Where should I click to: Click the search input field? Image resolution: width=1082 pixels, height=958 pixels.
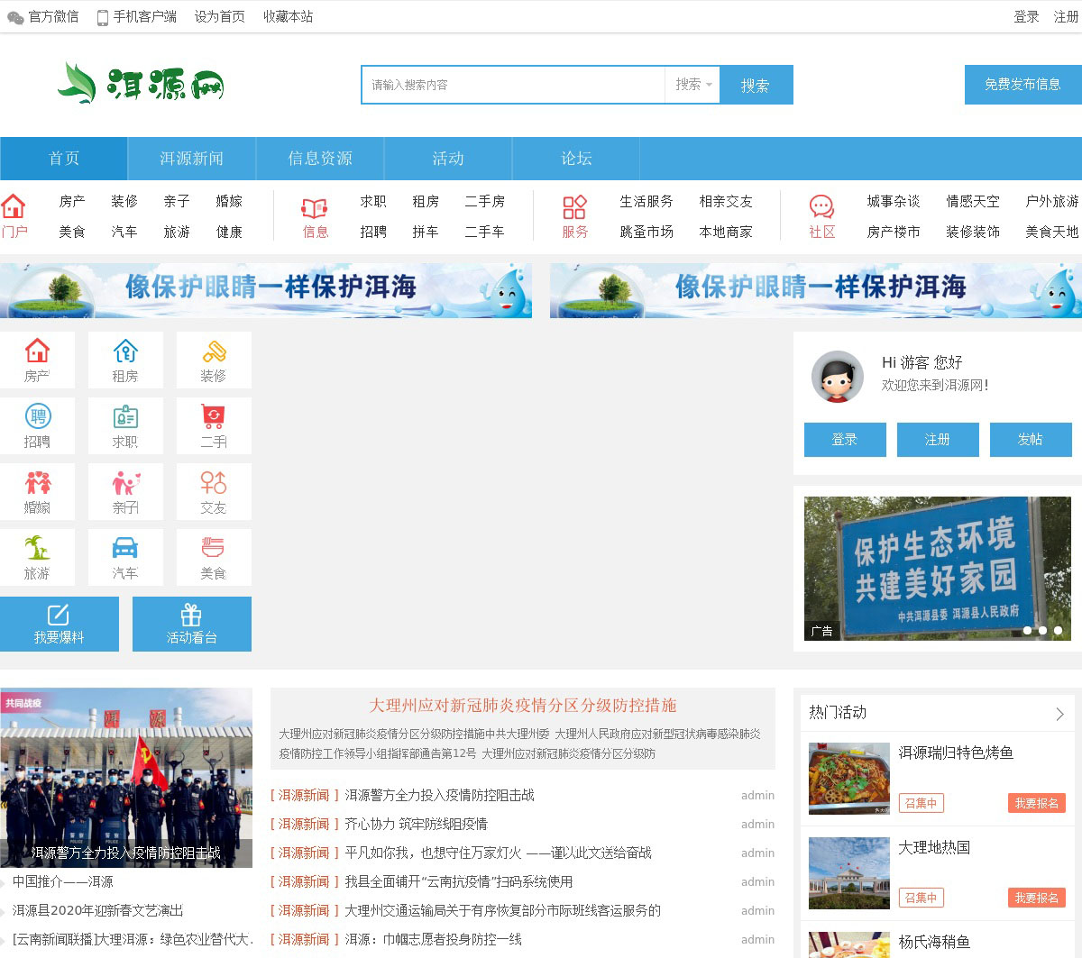[514, 85]
